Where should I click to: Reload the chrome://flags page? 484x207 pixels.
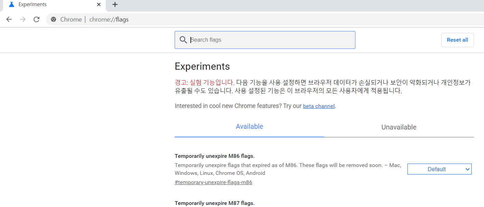37,19
